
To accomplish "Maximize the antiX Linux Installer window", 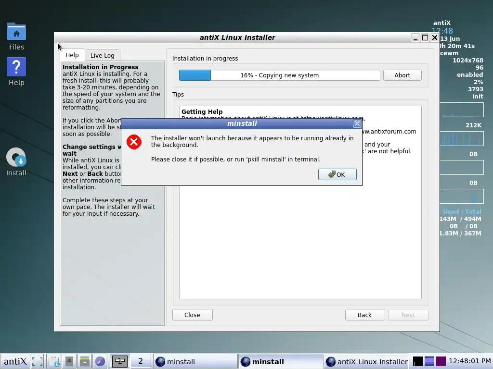I will pos(425,37).
